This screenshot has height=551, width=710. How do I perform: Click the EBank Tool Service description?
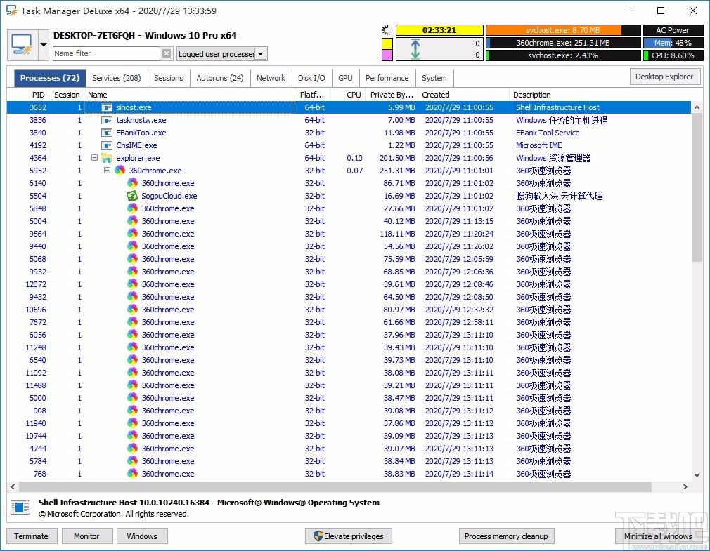click(548, 133)
